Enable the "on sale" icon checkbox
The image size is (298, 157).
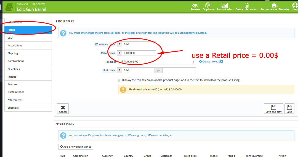(x=119, y=80)
